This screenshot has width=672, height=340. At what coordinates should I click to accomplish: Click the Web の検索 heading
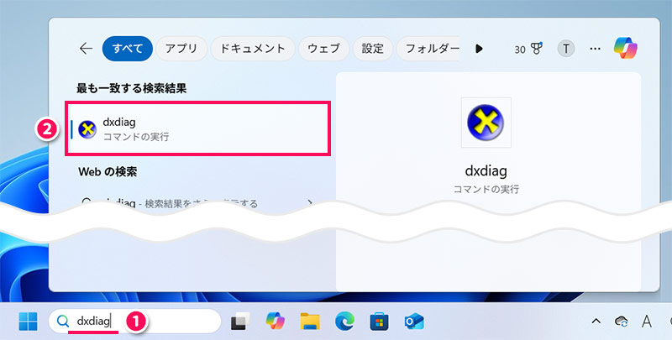[108, 172]
